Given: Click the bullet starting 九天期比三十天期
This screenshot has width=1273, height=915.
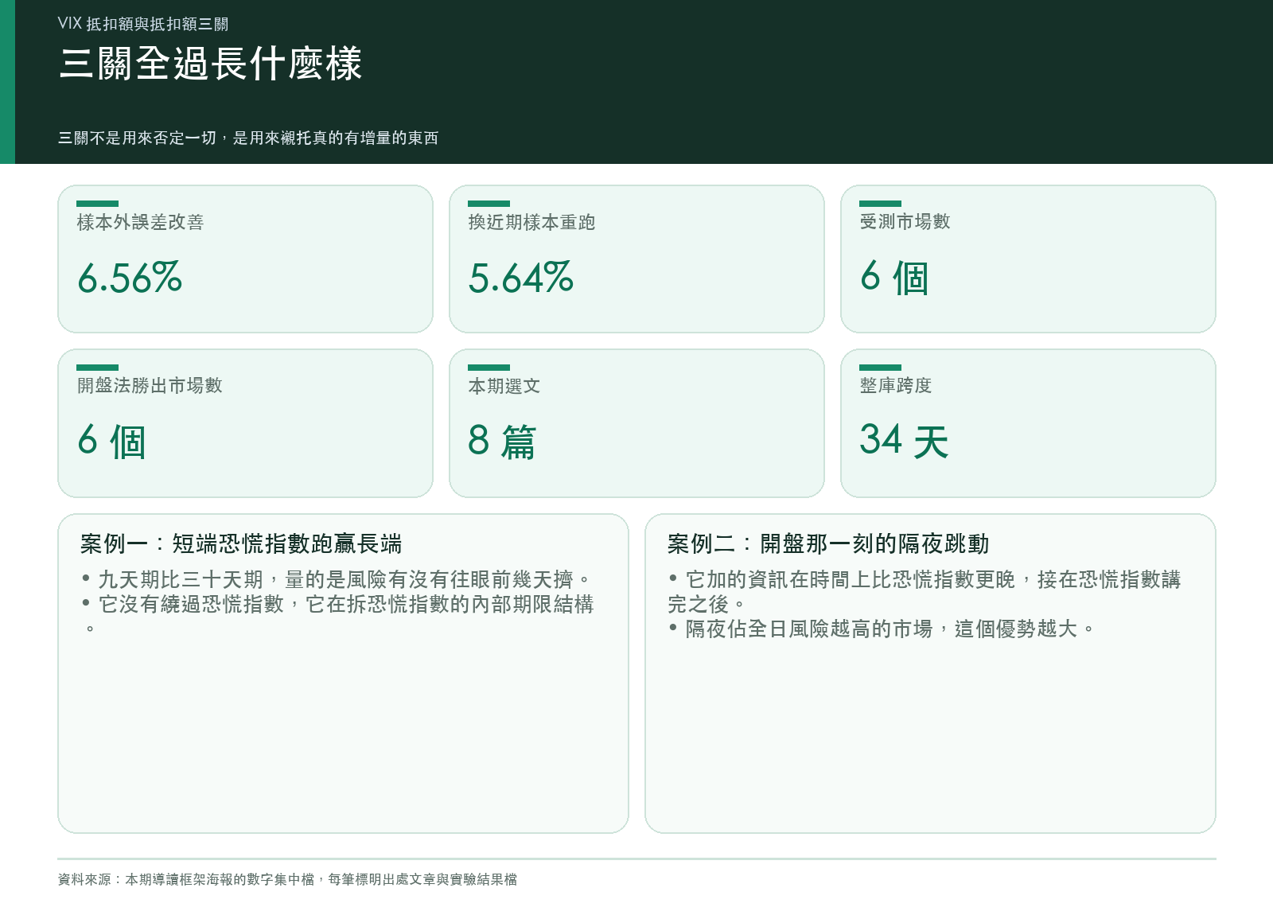Looking at the screenshot, I should coord(337,579).
